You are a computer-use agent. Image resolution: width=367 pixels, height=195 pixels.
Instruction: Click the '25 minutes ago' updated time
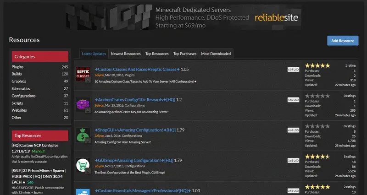coord(345,146)
